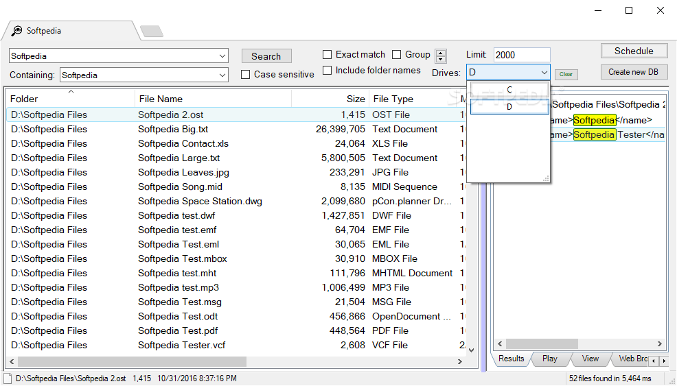Decrease the Group stepper value
The image size is (677, 386).
point(440,59)
